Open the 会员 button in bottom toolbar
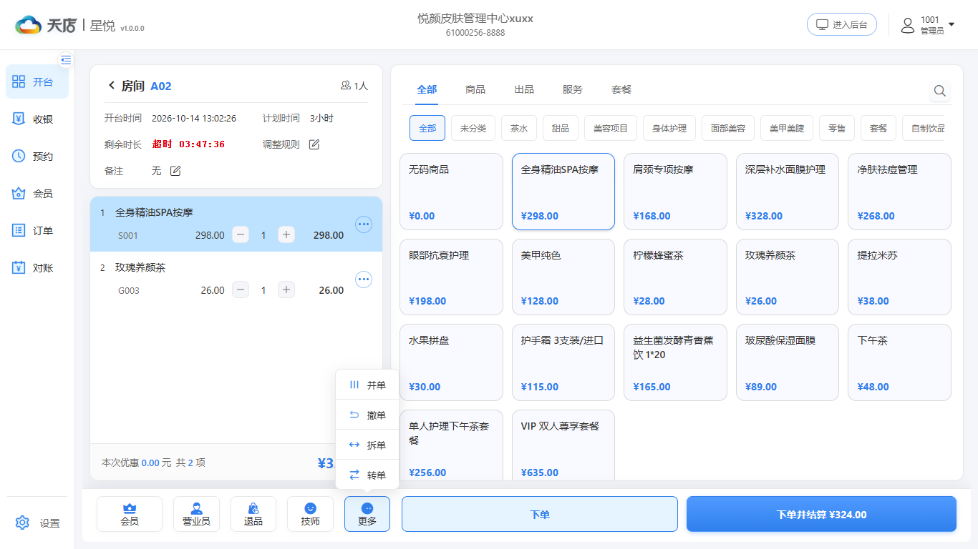 pyautogui.click(x=130, y=515)
